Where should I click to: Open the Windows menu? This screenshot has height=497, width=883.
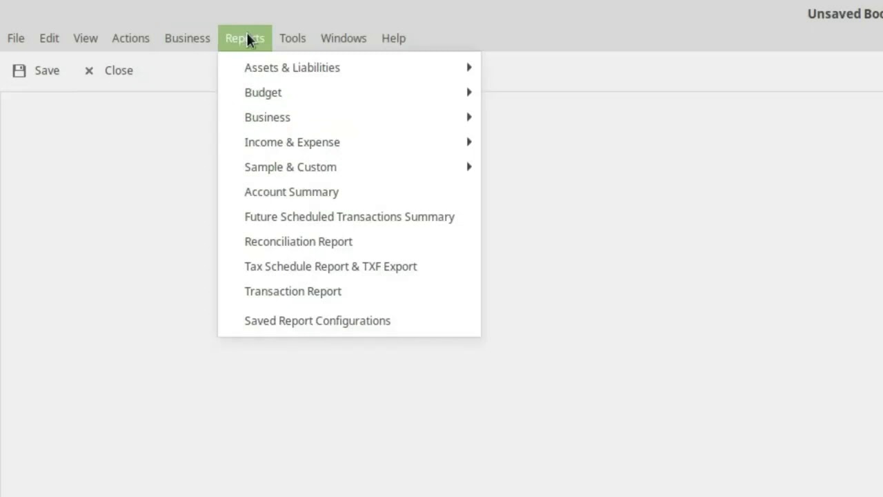click(344, 38)
